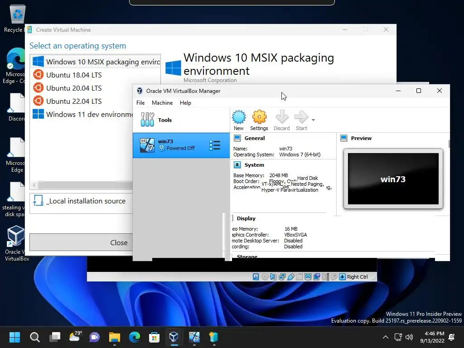Viewport: 464px width, 348px height.
Task: Select Windows 10 MSIX packaging environment entry
Action: (96, 62)
